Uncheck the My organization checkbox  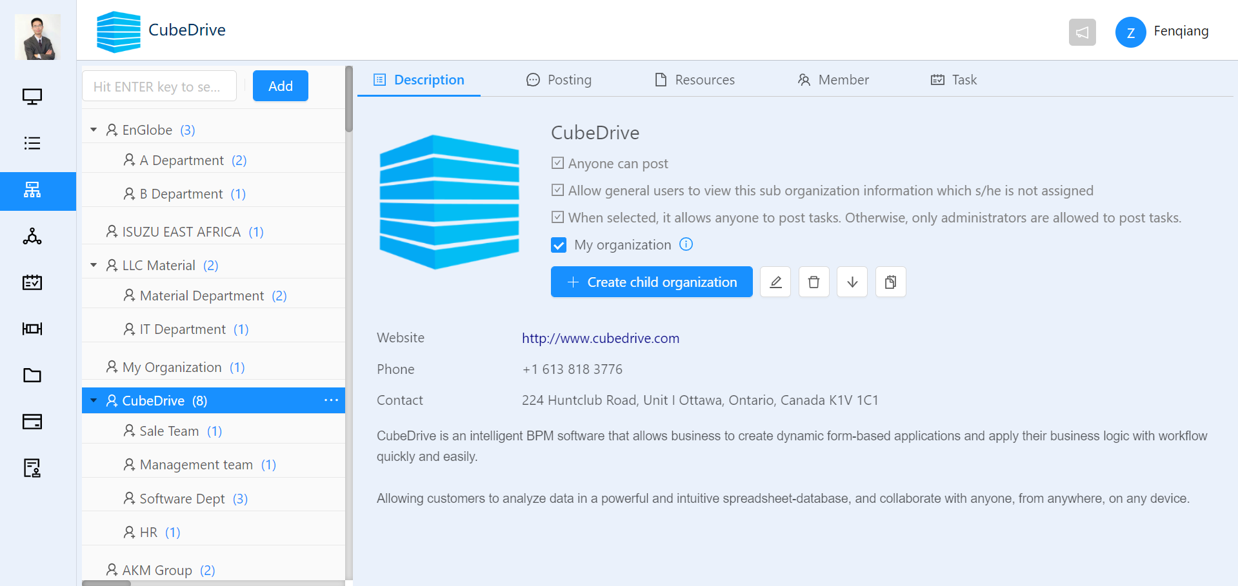559,245
